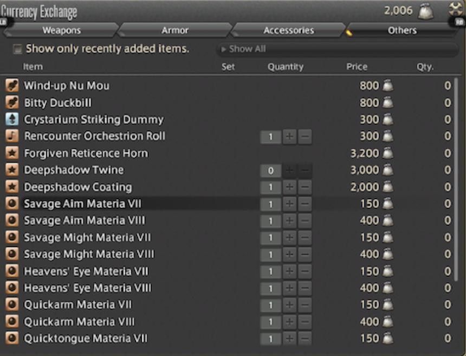Open the Accessories tab
This screenshot has height=356, width=466.
pos(289,30)
